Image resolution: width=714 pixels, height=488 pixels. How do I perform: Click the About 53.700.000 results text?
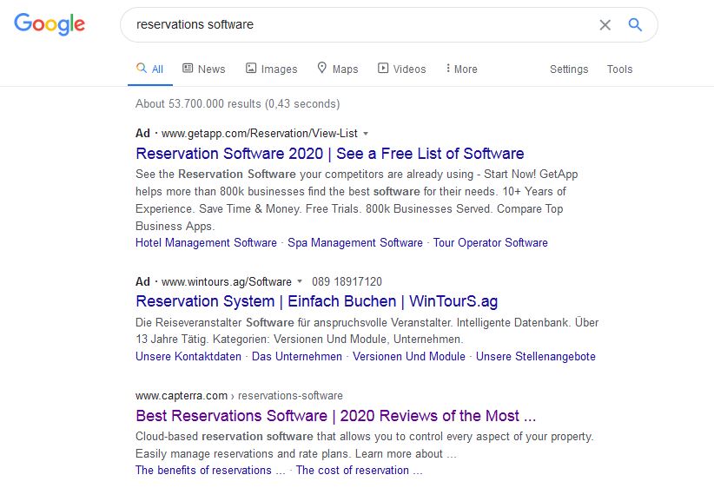tap(238, 104)
